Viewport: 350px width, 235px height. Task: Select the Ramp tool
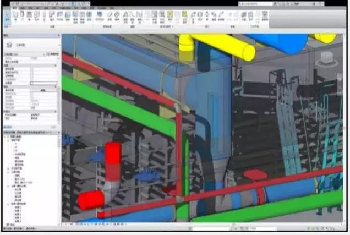[x=110, y=17]
